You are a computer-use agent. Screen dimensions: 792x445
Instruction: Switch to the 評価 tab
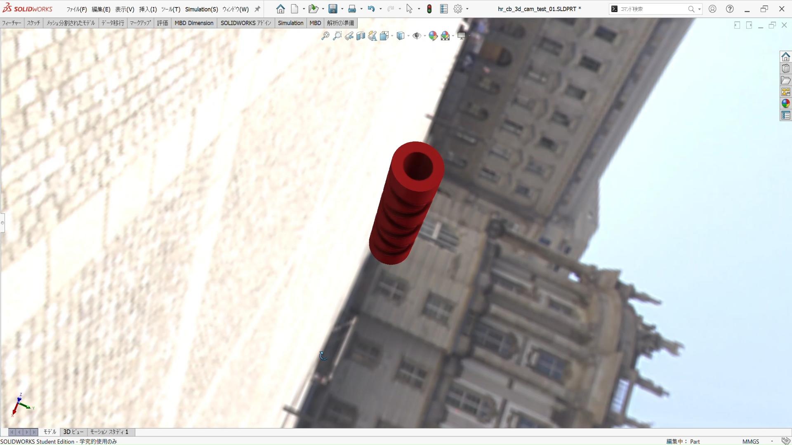(x=163, y=23)
